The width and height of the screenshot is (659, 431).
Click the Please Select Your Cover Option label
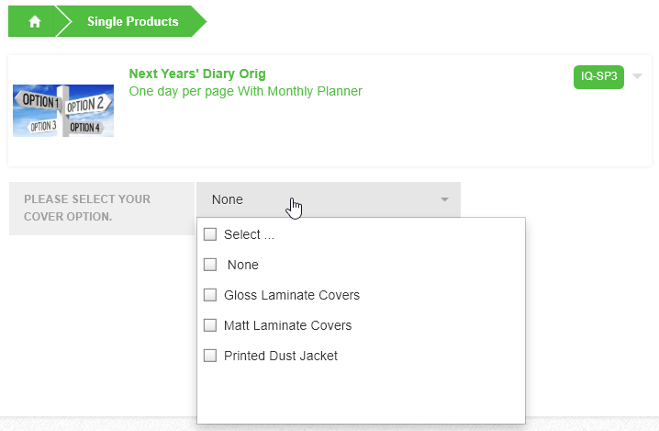[x=86, y=208]
